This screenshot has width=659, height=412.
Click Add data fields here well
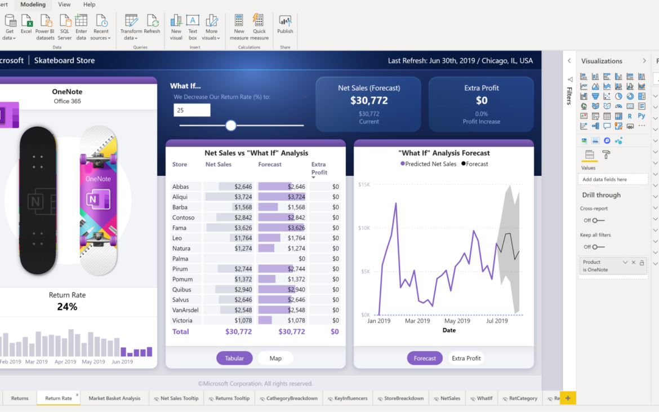[x=613, y=179]
